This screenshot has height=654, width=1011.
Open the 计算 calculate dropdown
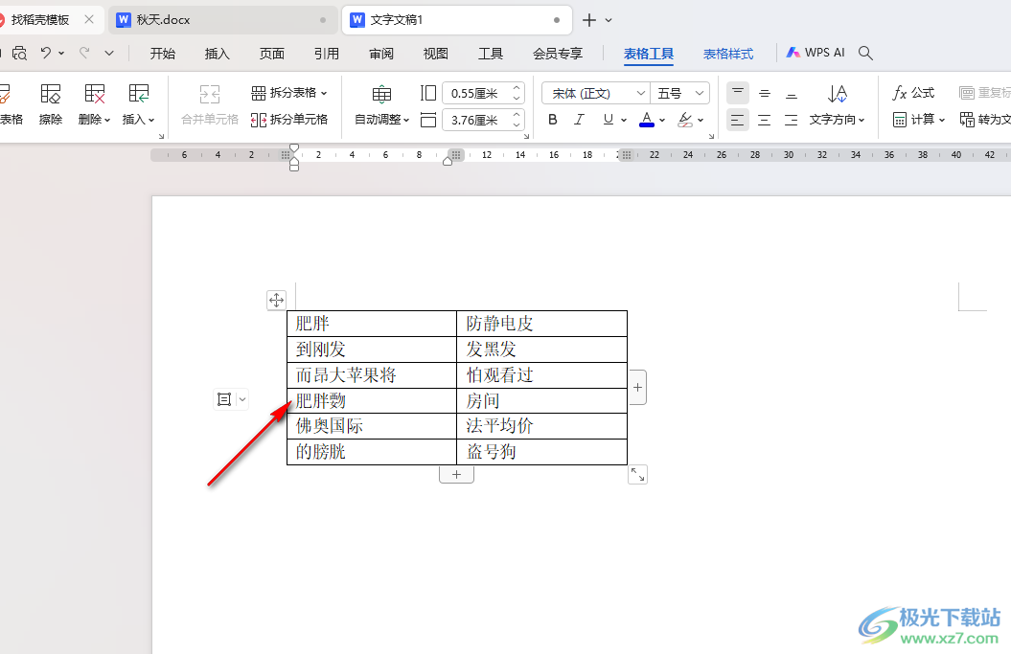(919, 119)
